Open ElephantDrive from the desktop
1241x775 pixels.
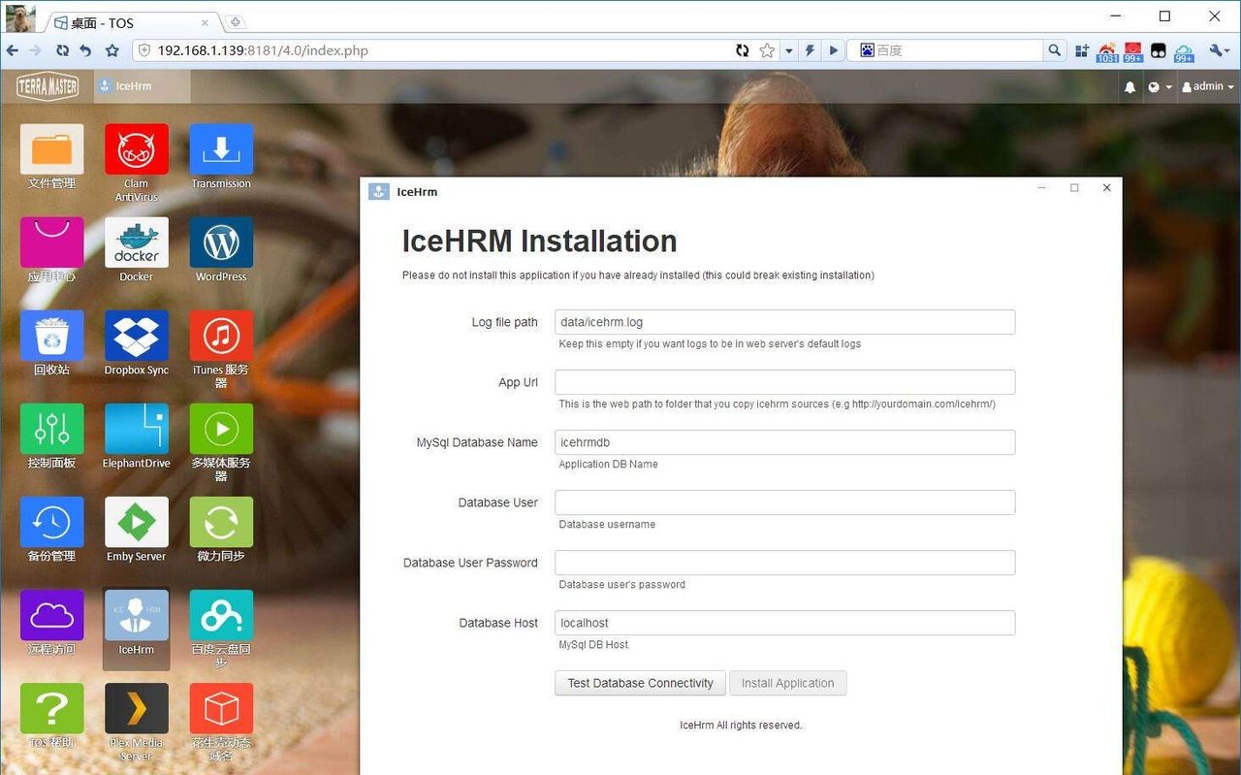point(136,430)
